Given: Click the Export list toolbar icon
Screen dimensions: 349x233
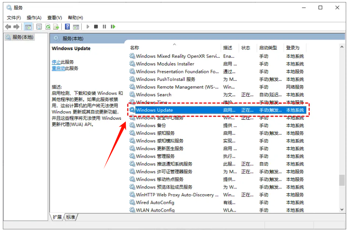Looking at the screenshot, I should click(x=56, y=27).
